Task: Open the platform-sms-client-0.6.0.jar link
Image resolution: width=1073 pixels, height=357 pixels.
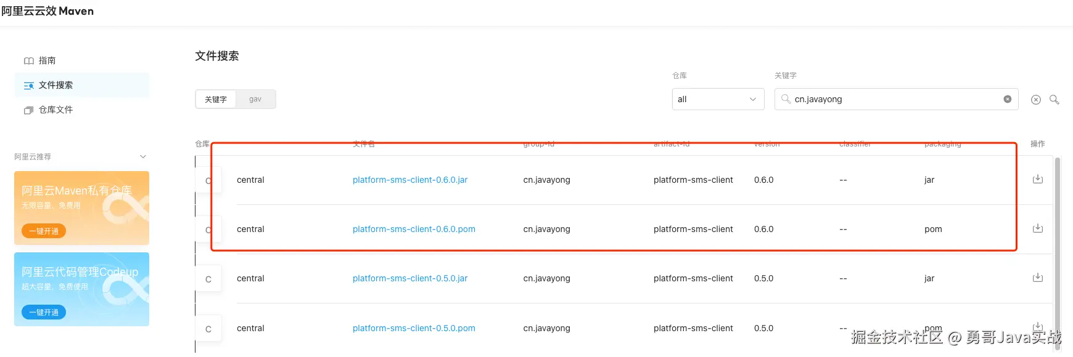Action: coord(410,180)
